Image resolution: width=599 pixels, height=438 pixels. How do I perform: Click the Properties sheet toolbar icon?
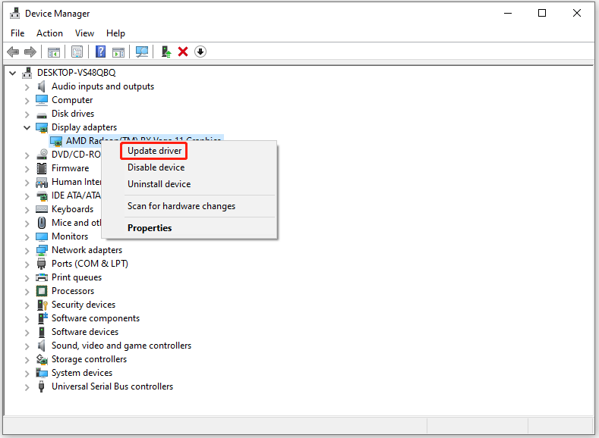(x=77, y=52)
